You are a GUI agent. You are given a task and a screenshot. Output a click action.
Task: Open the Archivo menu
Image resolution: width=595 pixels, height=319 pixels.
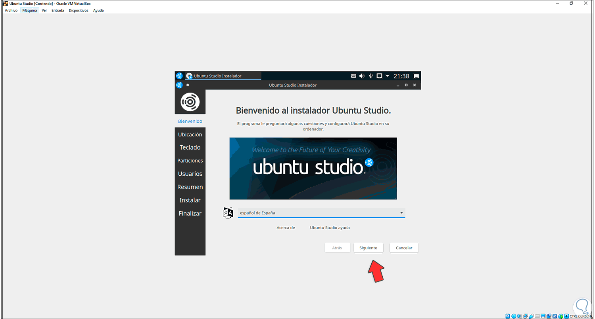pos(11,10)
